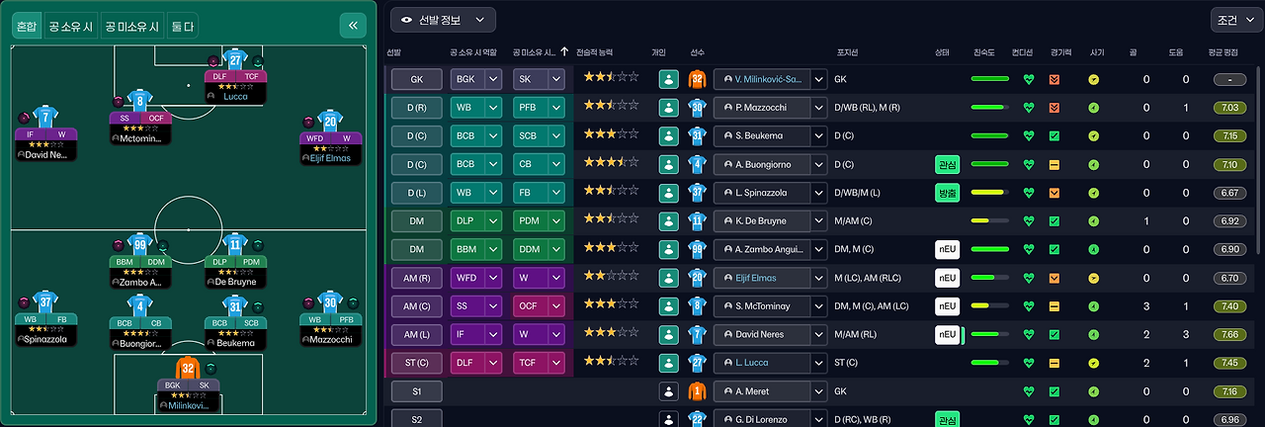Open the SK out-of-possession role dropdown
The width and height of the screenshot is (1265, 427).
tap(539, 79)
